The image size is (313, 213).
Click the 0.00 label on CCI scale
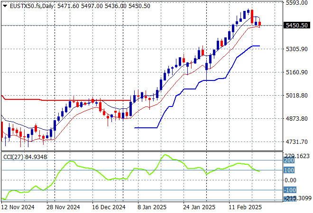click(291, 180)
